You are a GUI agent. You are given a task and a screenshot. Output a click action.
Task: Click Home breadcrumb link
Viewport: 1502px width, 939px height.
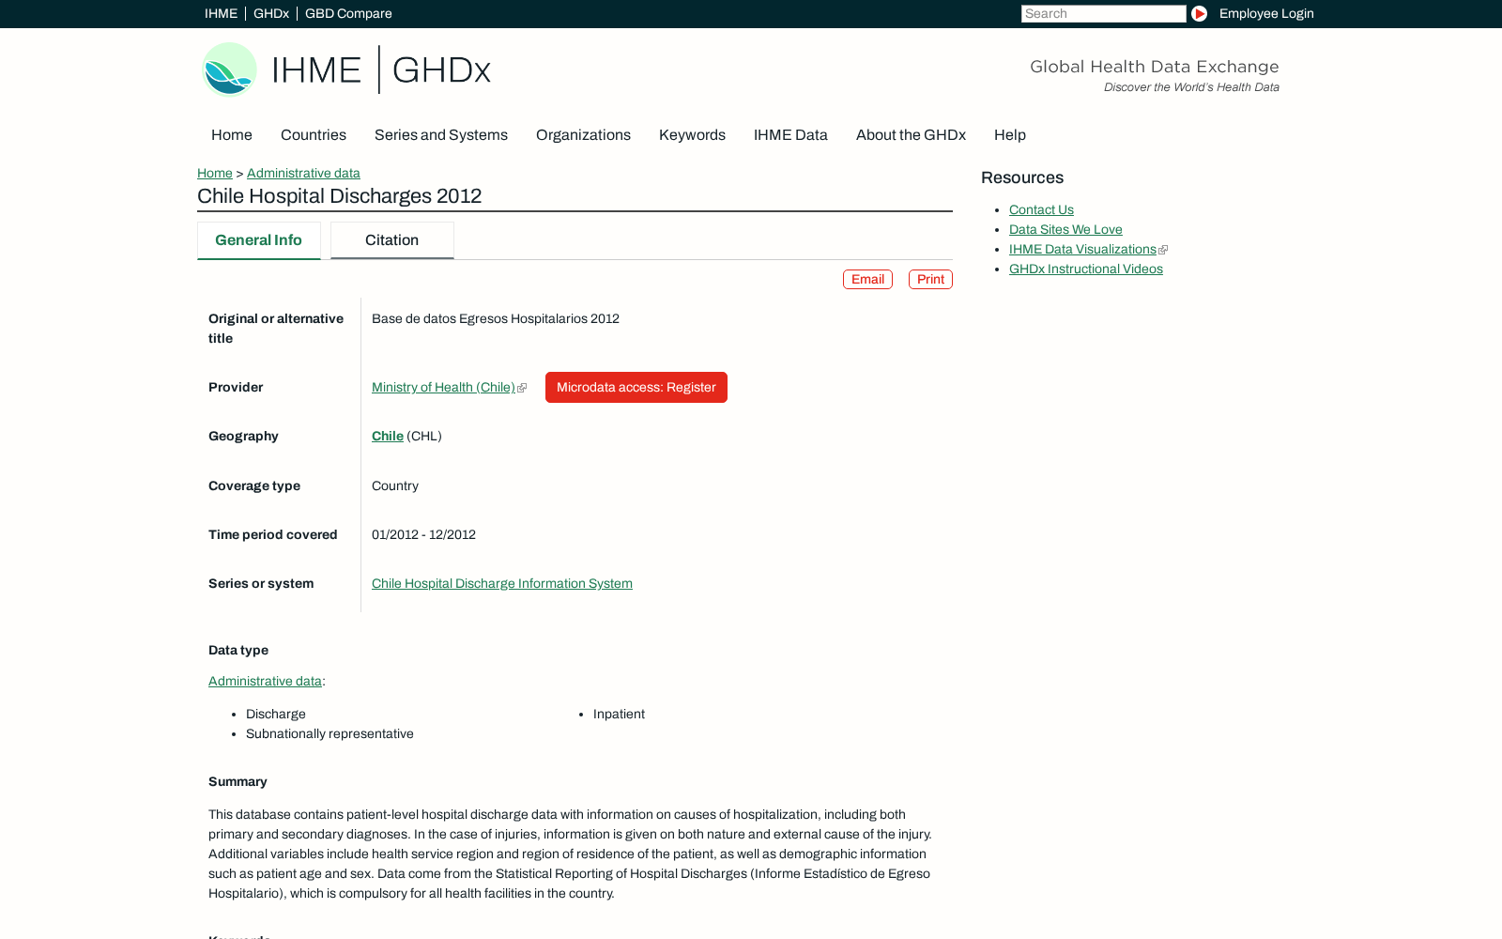pos(215,174)
